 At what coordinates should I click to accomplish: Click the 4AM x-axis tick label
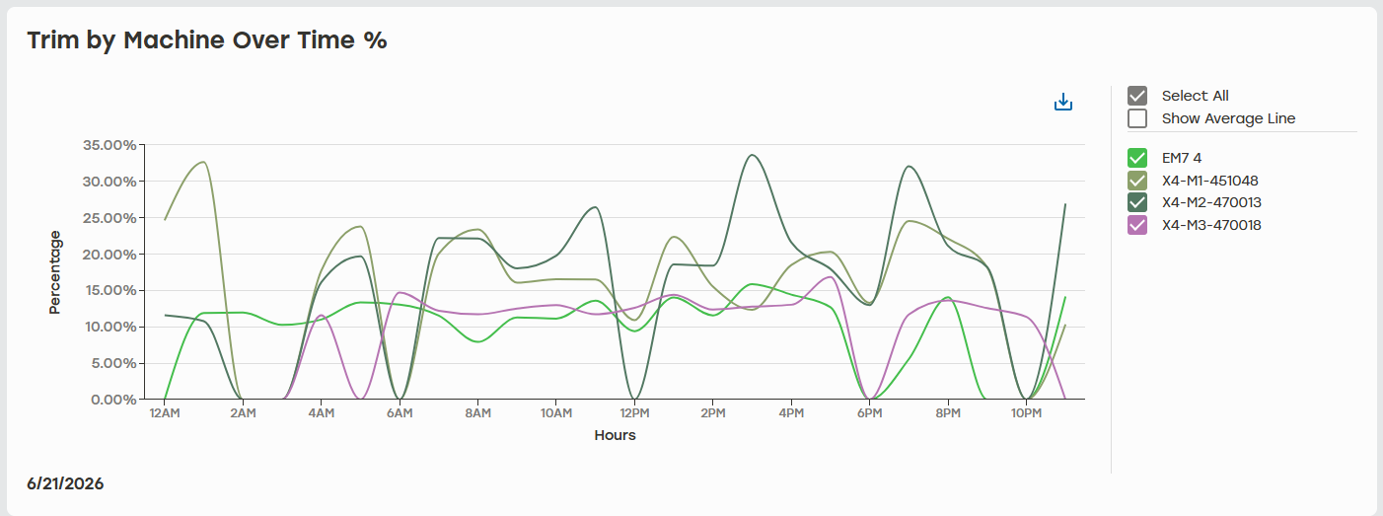pos(321,412)
